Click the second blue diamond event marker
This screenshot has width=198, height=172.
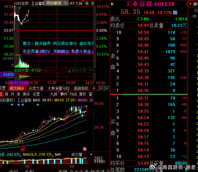18,105
